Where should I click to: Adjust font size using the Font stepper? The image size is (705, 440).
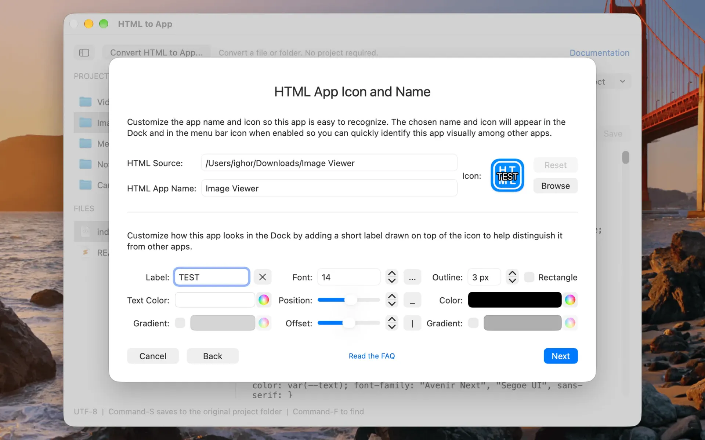pos(392,277)
